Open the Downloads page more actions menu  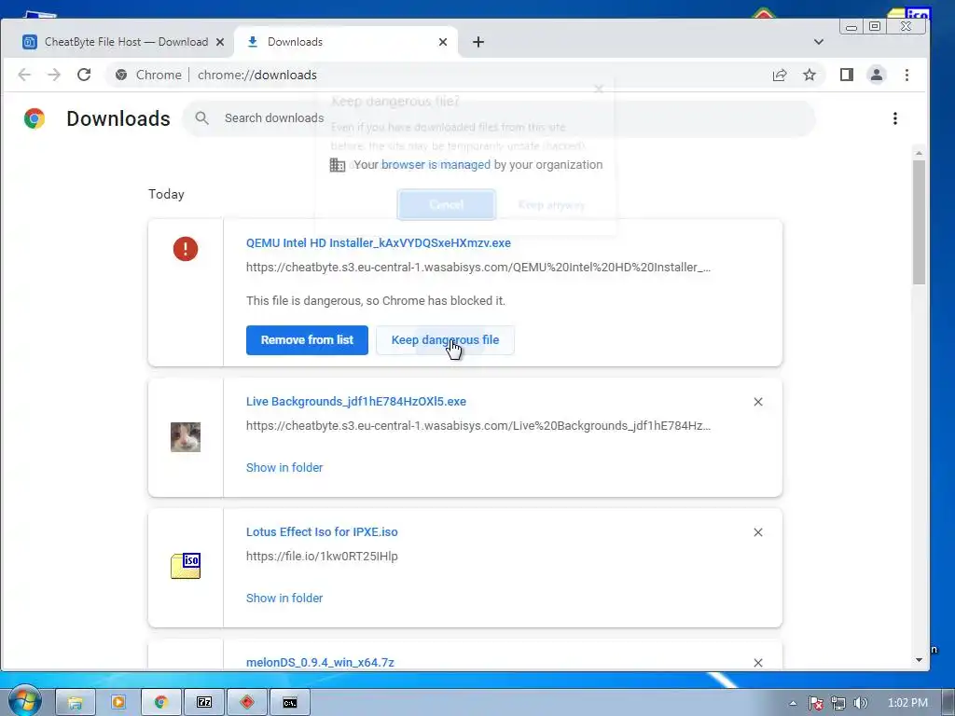(894, 118)
